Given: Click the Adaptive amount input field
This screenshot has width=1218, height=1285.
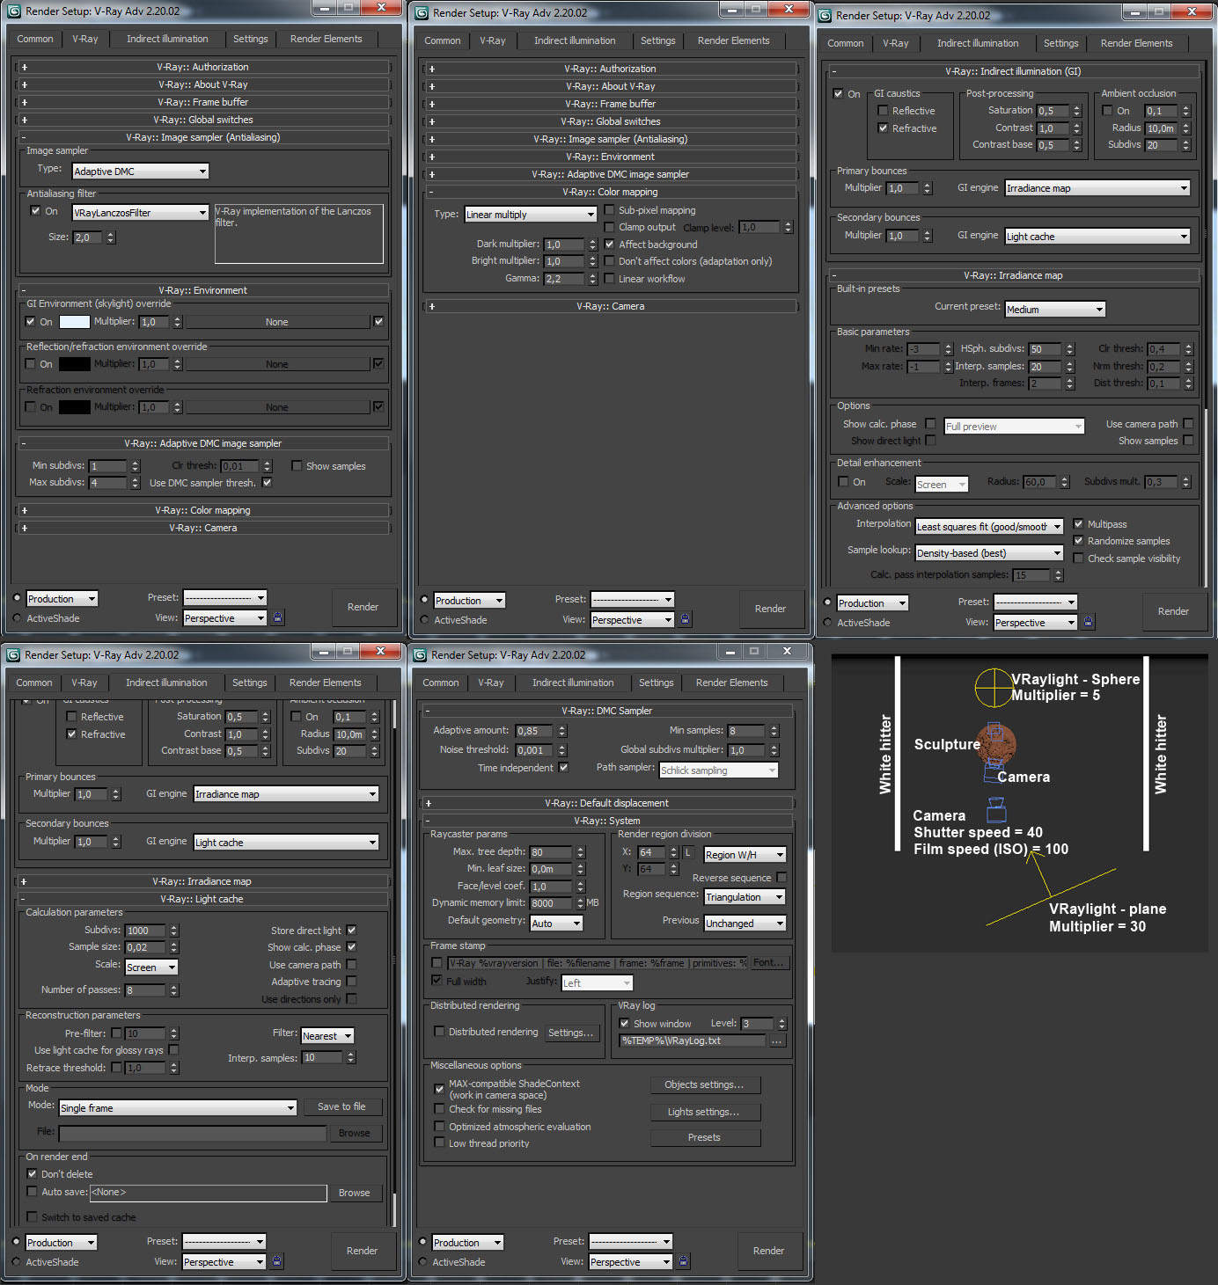Looking at the screenshot, I should click(535, 731).
